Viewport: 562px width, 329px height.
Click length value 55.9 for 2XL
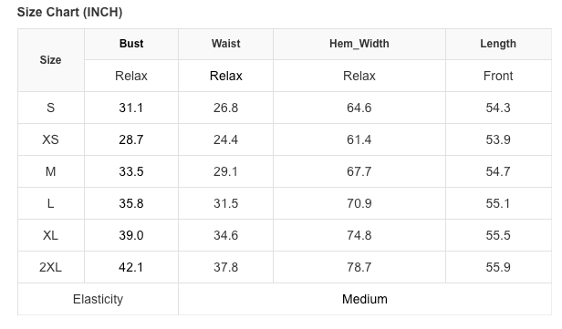[498, 267]
